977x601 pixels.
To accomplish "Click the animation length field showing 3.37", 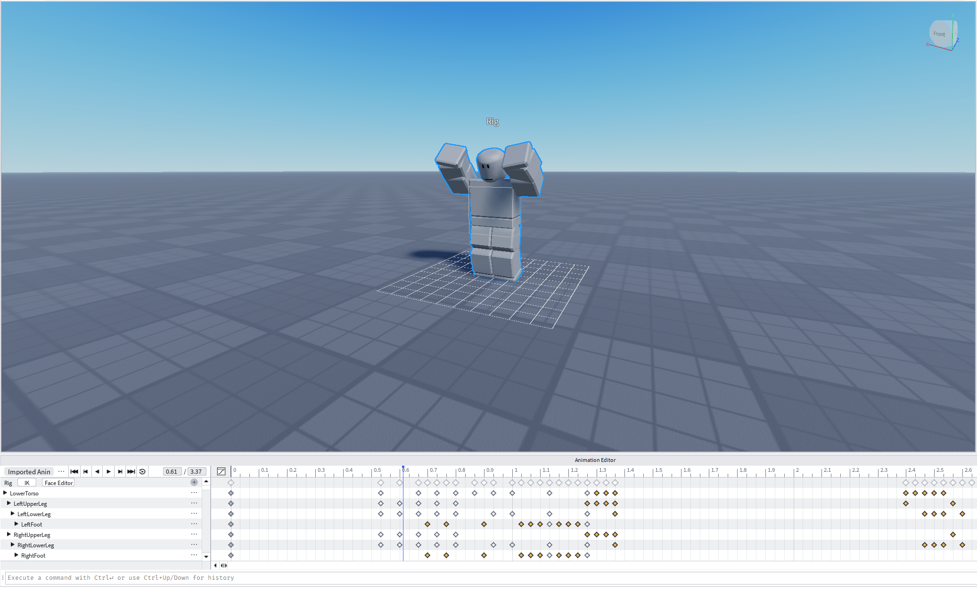I will [197, 471].
